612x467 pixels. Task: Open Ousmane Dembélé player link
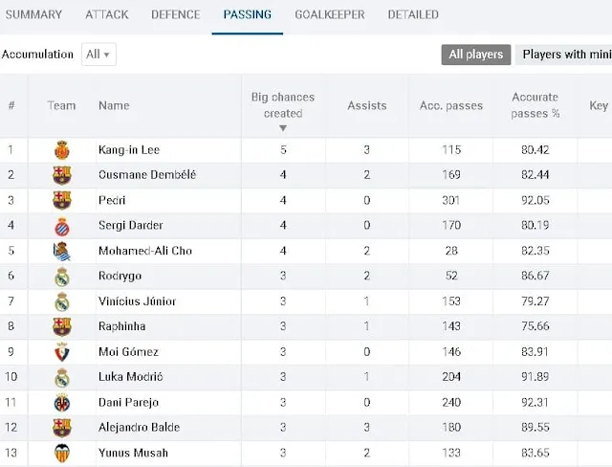point(147,174)
